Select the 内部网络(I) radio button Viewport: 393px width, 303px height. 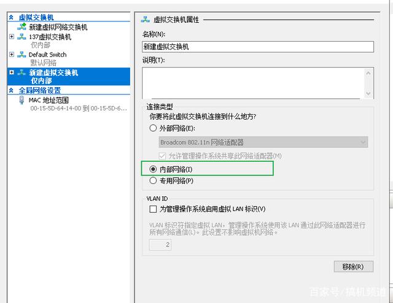pyautogui.click(x=153, y=169)
